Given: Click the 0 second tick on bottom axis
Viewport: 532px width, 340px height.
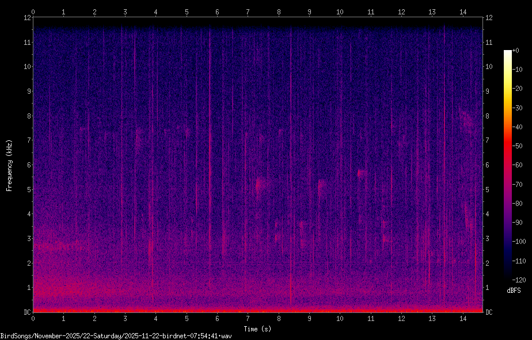Looking at the screenshot, I should (x=33, y=318).
